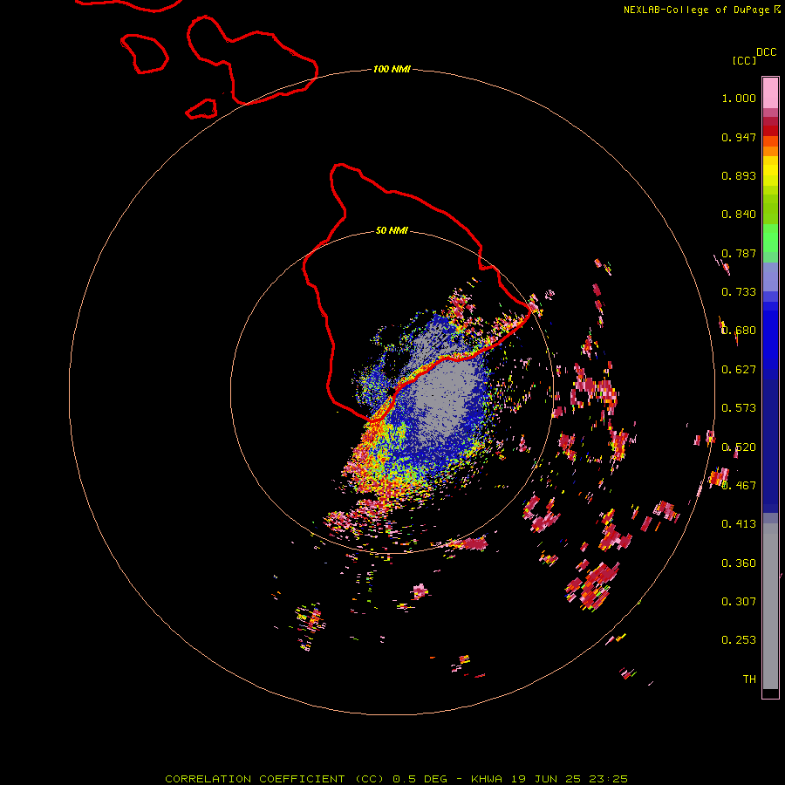The width and height of the screenshot is (785, 785).
Task: Click the 0.413 legend value
Action: (x=739, y=524)
